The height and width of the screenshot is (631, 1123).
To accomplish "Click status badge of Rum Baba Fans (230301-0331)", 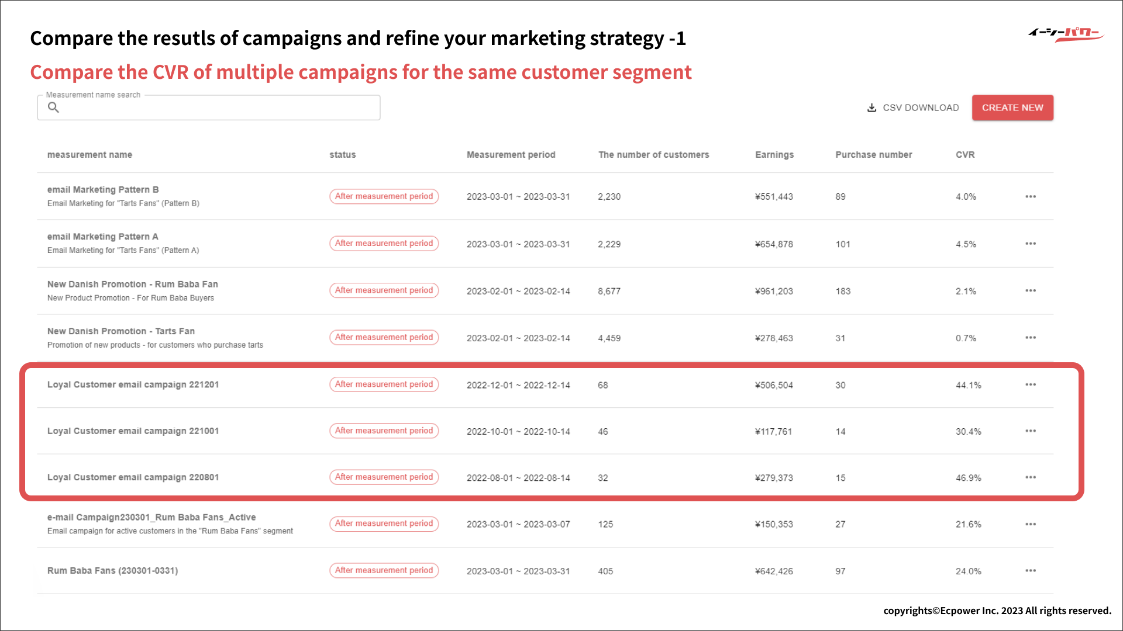I will (x=384, y=571).
